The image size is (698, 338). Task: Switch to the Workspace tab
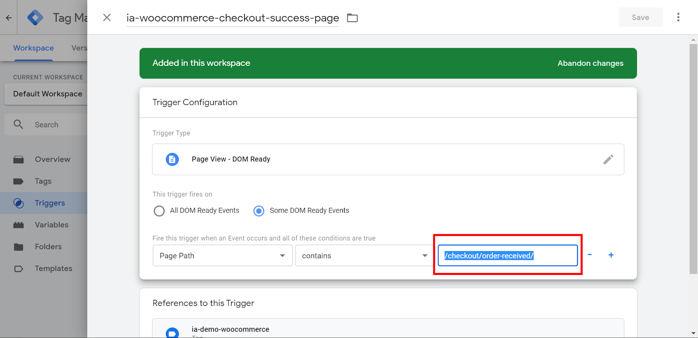tap(34, 48)
